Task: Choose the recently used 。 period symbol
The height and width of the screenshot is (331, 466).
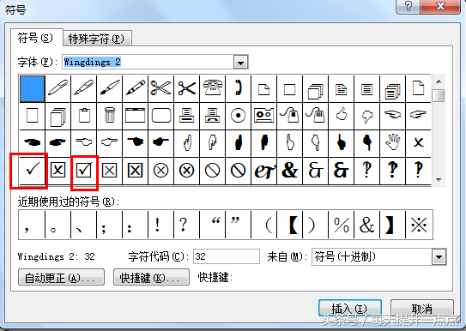Action: (x=57, y=225)
